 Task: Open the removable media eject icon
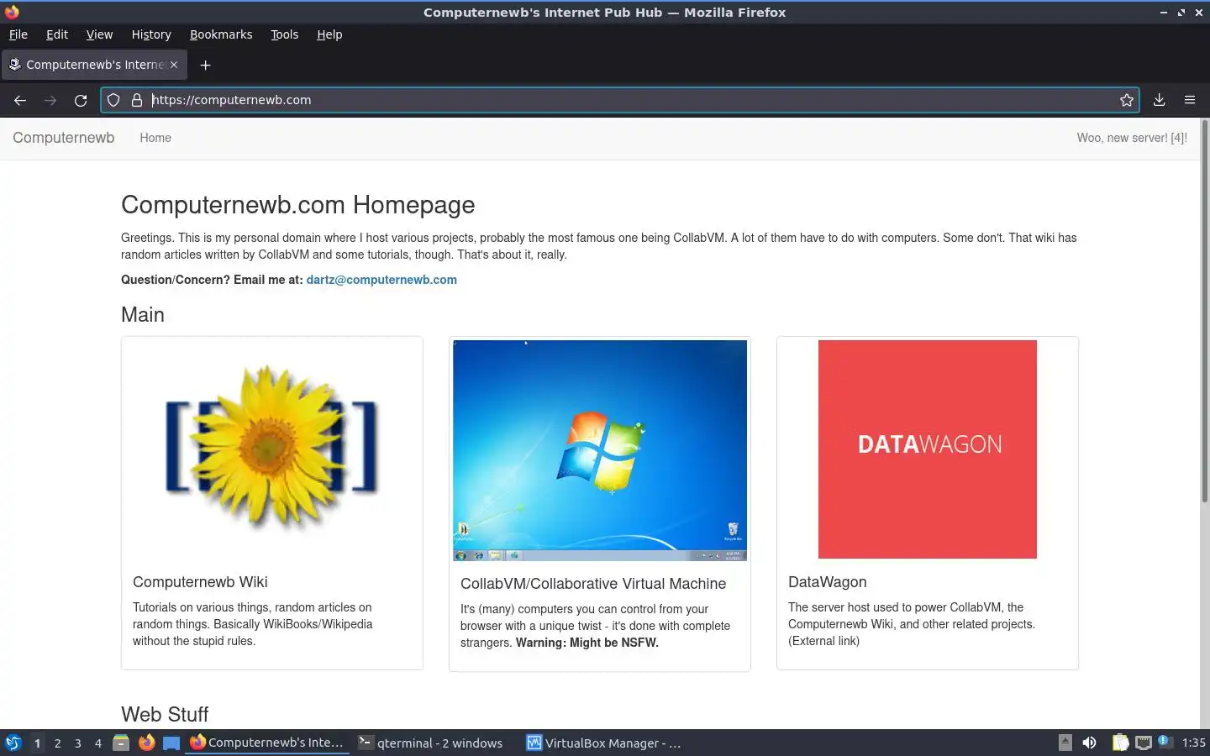(x=1065, y=743)
